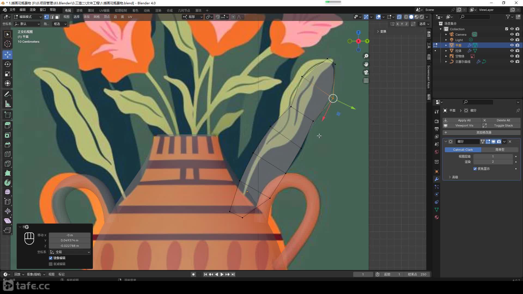Open the 网格 menu in viewport header
This screenshot has height=294, width=523.
[x=96, y=17]
